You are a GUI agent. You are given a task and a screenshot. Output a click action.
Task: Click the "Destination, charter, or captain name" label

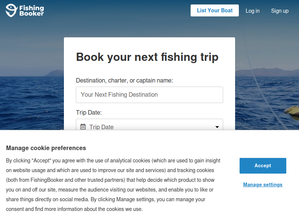[124, 80]
